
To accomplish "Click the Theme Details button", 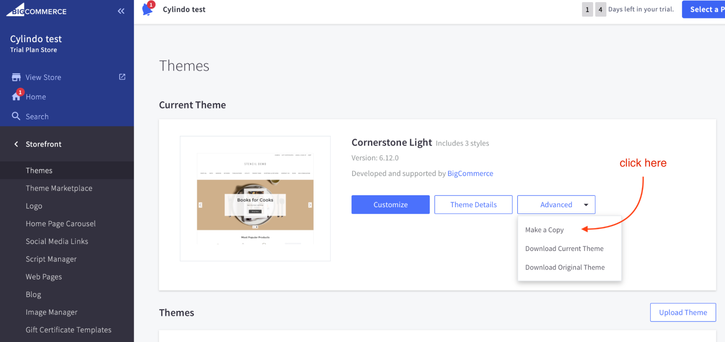I will click(x=473, y=205).
